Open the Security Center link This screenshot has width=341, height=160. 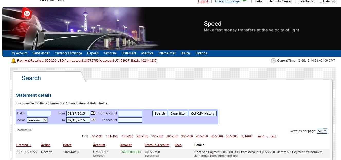[280, 1]
